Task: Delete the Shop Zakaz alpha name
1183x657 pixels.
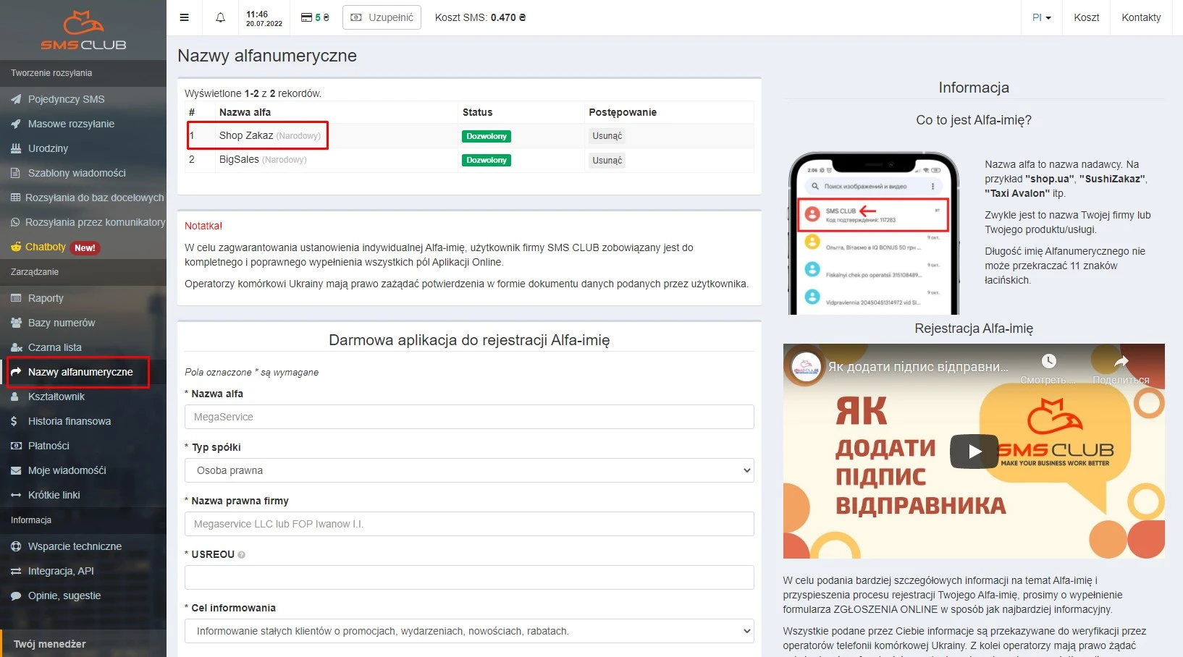Action: pos(607,136)
